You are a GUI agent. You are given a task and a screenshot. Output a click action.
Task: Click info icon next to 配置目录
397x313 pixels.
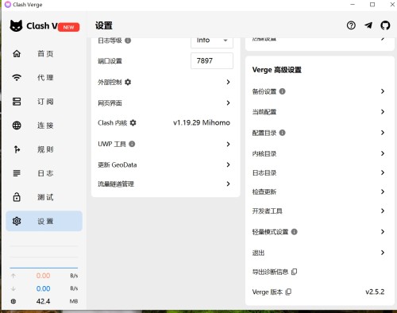[x=282, y=133]
